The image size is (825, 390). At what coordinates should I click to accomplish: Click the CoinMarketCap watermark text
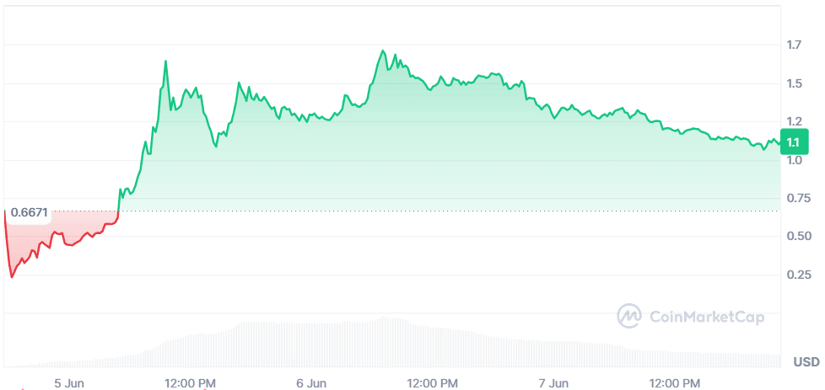click(707, 317)
